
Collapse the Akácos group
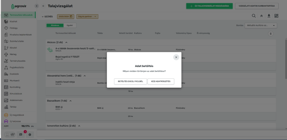coord(66,42)
